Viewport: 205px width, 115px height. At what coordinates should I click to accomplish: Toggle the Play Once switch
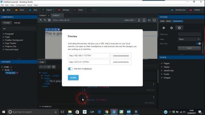[199, 44]
